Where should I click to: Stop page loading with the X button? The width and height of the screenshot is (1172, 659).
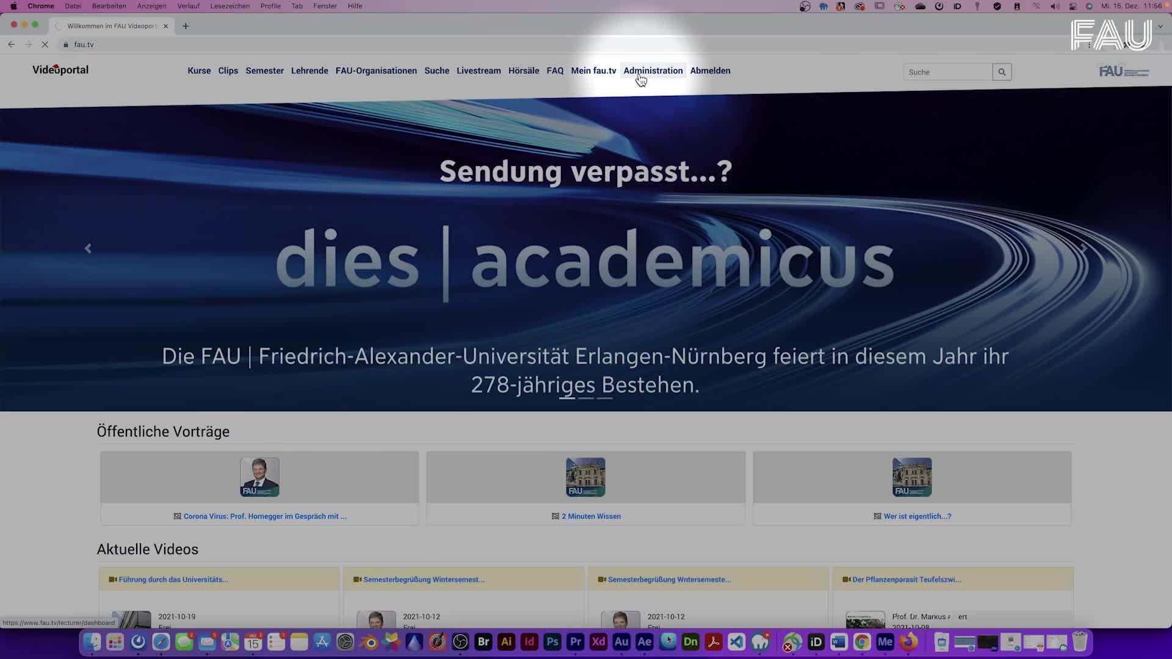45,44
